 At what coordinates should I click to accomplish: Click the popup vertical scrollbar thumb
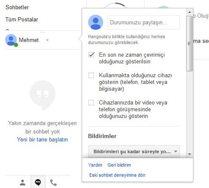click(190, 44)
